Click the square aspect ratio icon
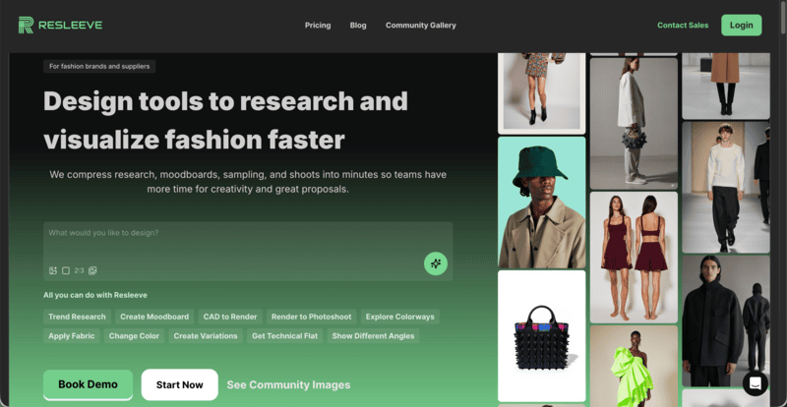787x407 pixels. tap(66, 270)
